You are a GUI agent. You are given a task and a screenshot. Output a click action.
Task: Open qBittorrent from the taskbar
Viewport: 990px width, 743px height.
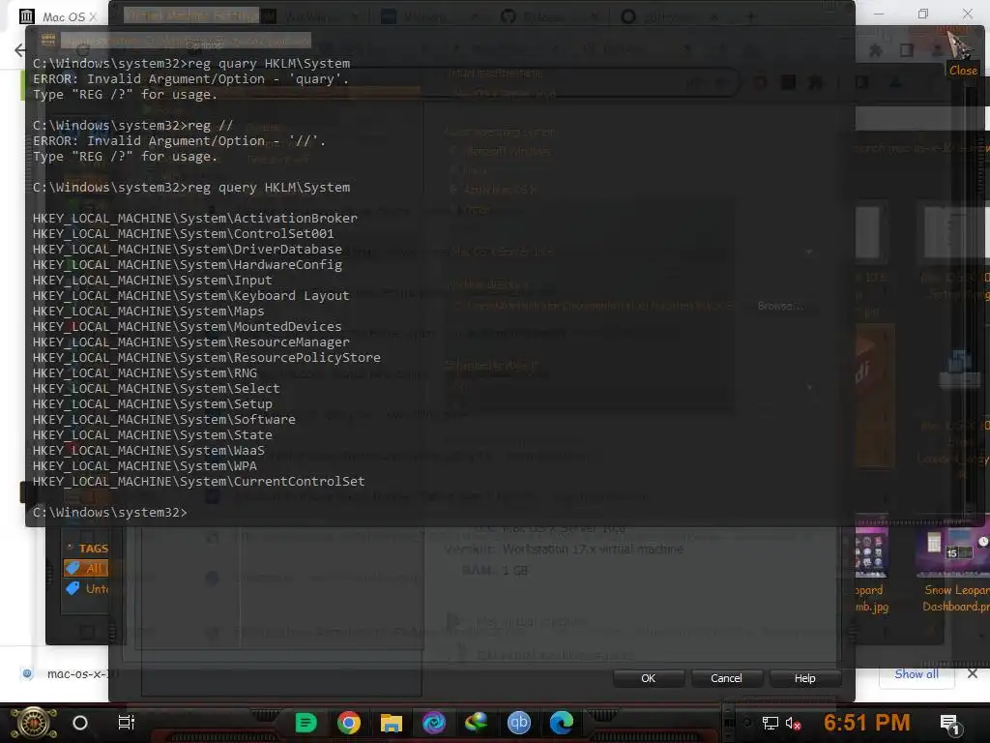519,723
